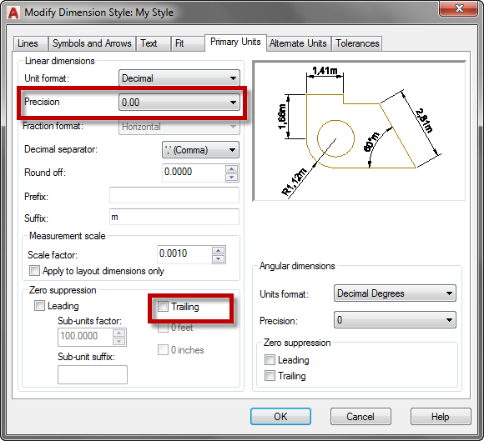Open angular Units format Decimal Degrees dropdown

[x=395, y=293]
